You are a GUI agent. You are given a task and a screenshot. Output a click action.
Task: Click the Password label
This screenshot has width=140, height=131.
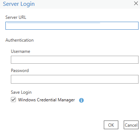tap(20, 71)
